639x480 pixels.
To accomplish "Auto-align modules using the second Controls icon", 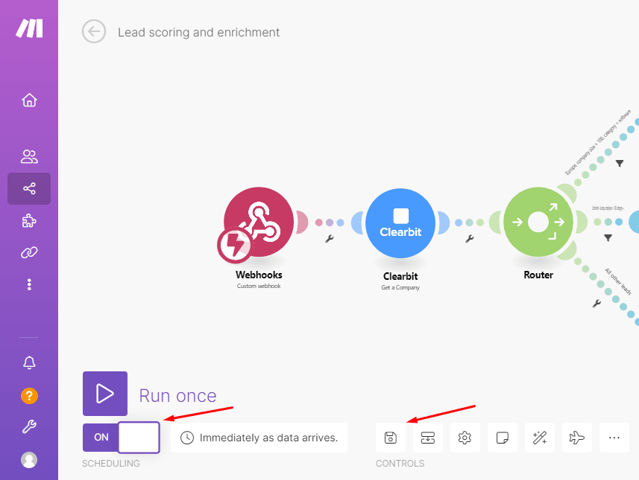I will (x=427, y=438).
